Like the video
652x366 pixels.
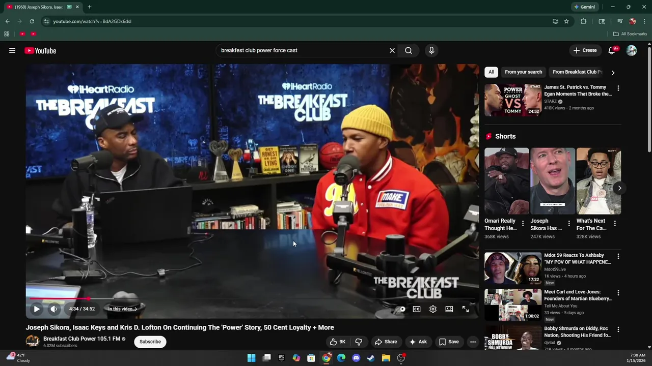[338, 342]
